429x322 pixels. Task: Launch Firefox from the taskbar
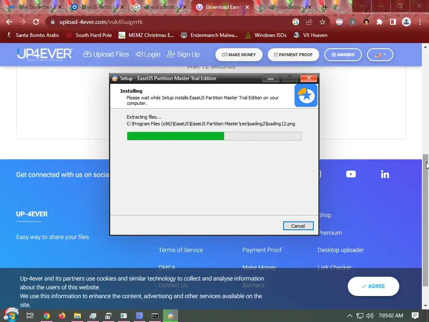pyautogui.click(x=62, y=316)
